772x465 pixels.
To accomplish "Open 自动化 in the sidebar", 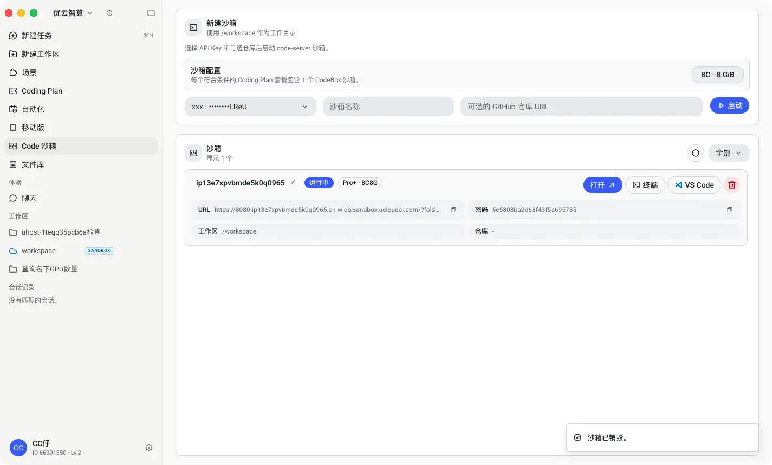I will coord(81,109).
